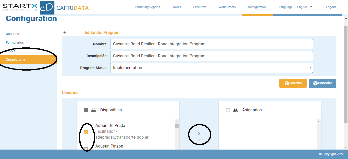Click the Usuarios section heading
348x159 pixels.
[x=70, y=93]
